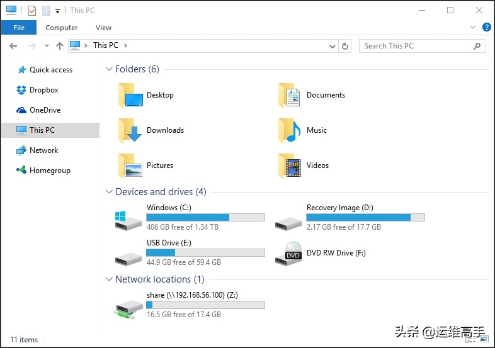Screen dimensions: 495x348
Task: Select the Windows (C:) drive icon
Action: [128, 220]
